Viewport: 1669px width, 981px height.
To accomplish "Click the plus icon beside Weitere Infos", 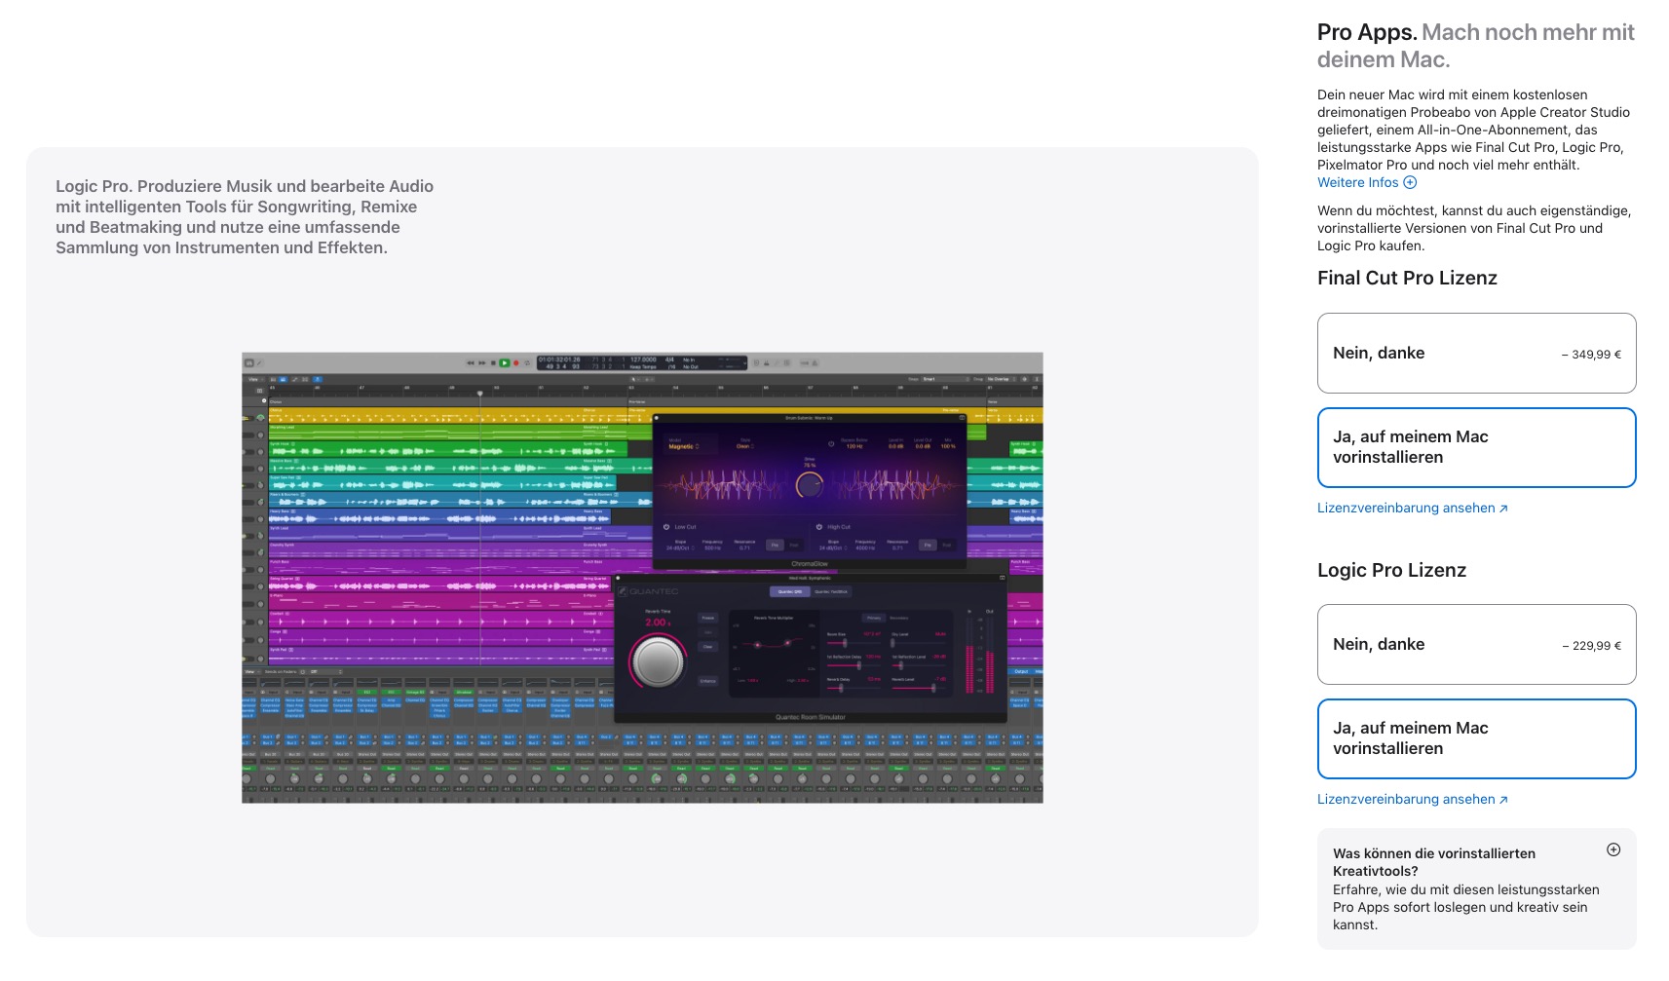I will [x=1410, y=183].
